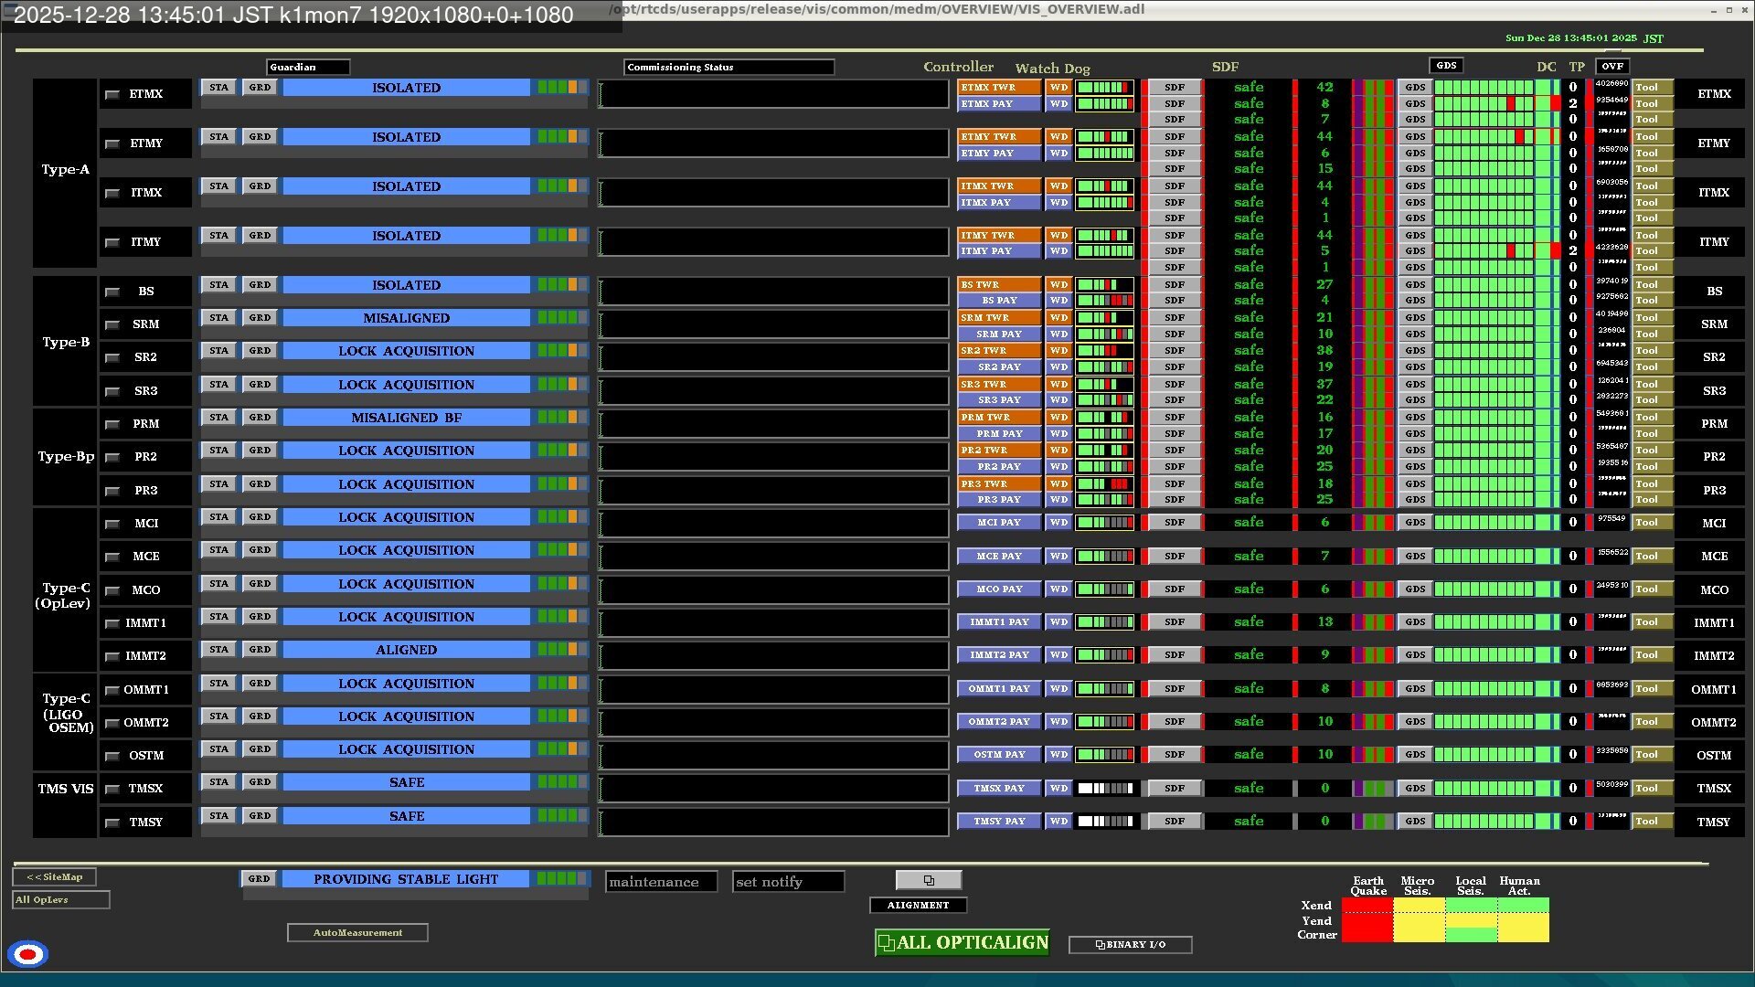The height and width of the screenshot is (987, 1755).
Task: Click the red-white-blue roundel icon
Action: tap(27, 954)
